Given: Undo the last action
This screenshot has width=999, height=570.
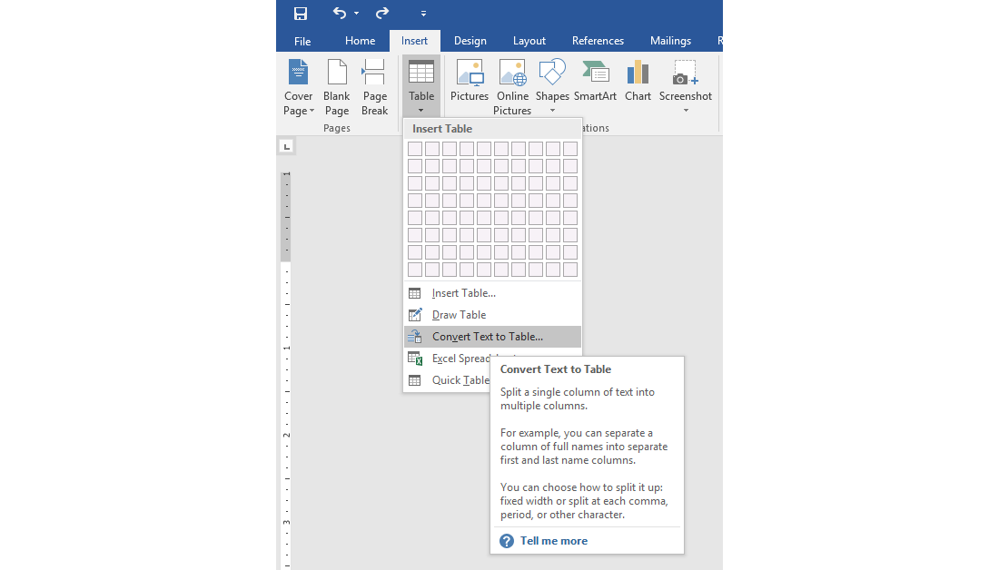Looking at the screenshot, I should [x=340, y=14].
